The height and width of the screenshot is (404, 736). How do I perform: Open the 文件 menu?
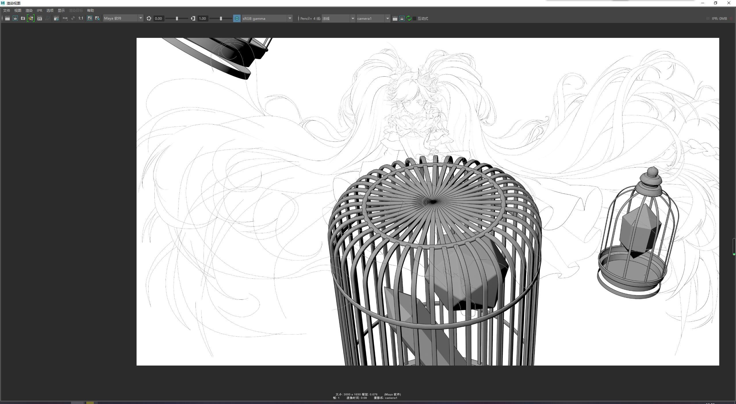coord(7,10)
